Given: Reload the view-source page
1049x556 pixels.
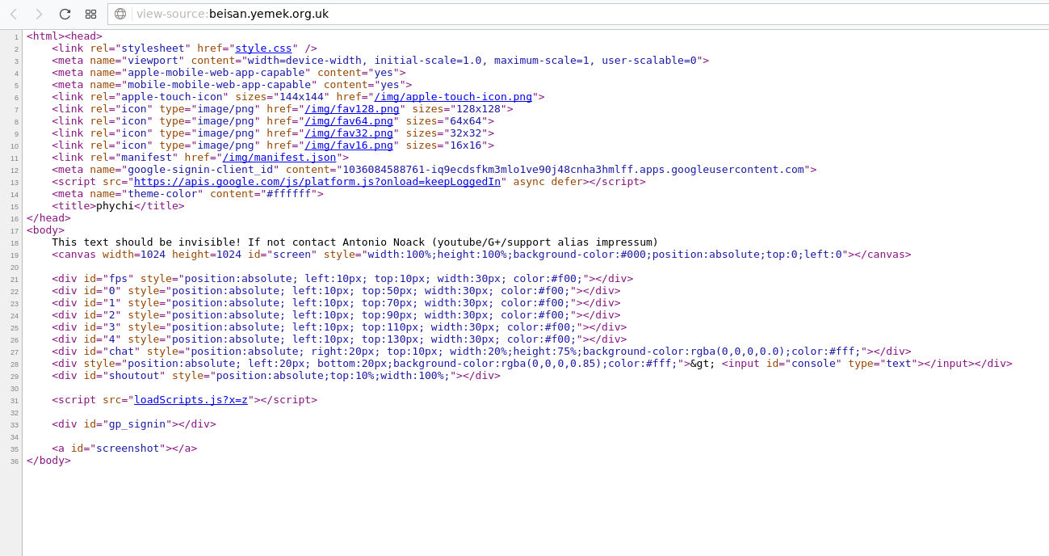Looking at the screenshot, I should 65,14.
